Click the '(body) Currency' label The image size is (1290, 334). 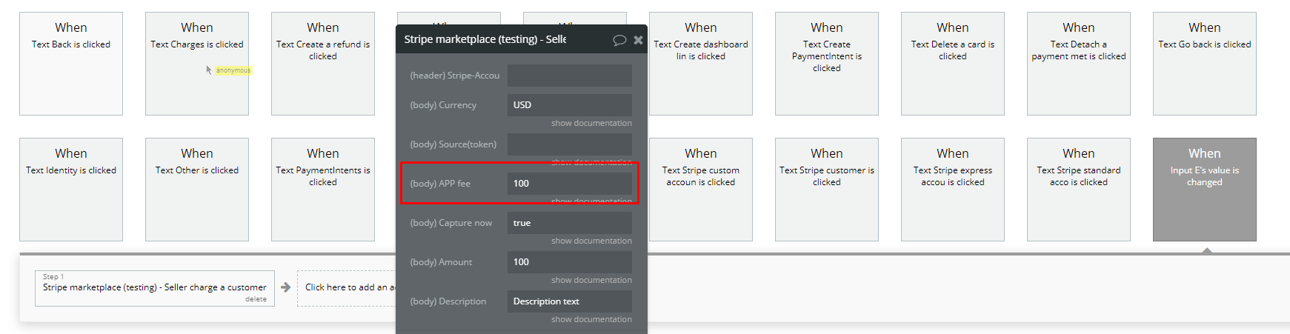point(443,105)
